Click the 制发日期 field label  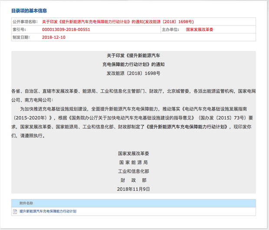(21, 37)
